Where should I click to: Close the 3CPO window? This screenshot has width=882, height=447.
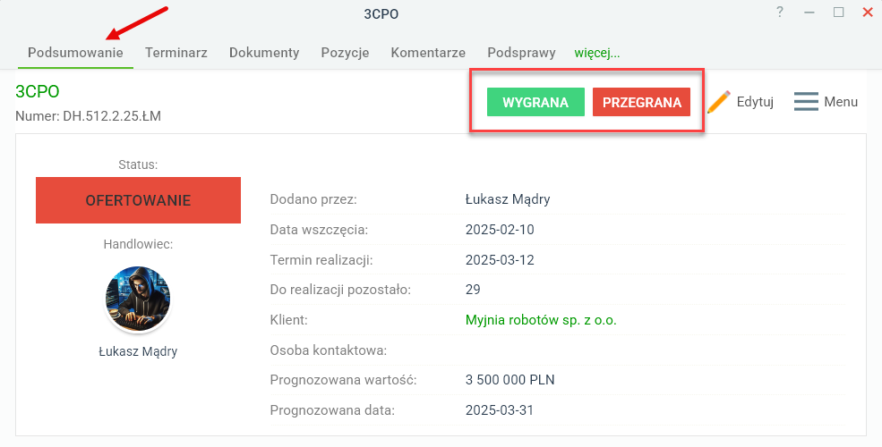[x=868, y=12]
